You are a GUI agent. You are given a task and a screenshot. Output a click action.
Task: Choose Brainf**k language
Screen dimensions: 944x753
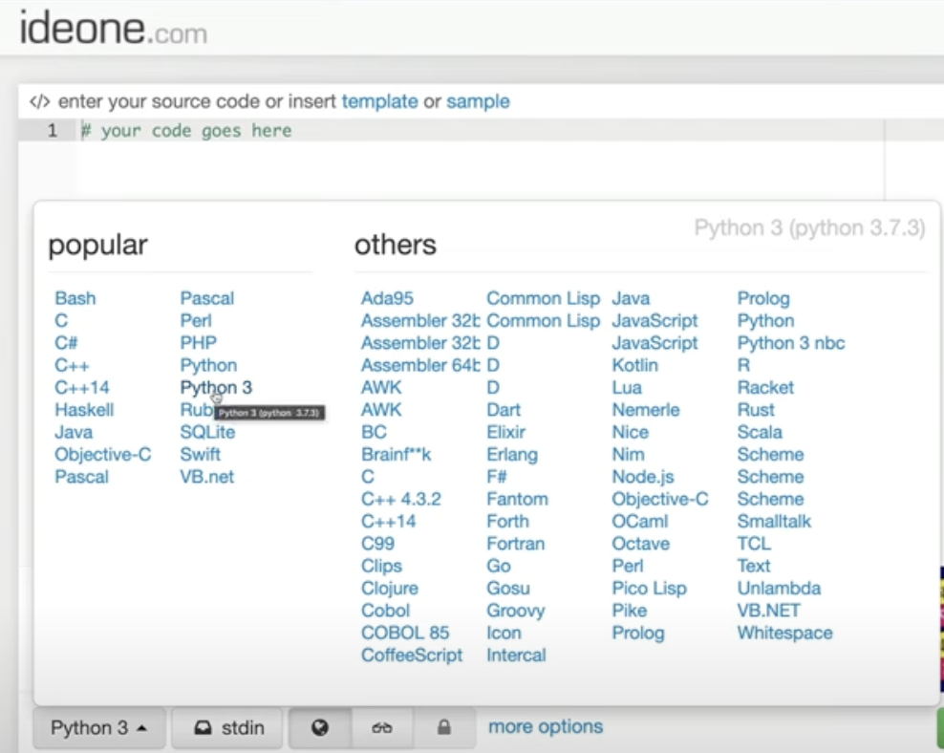point(396,454)
